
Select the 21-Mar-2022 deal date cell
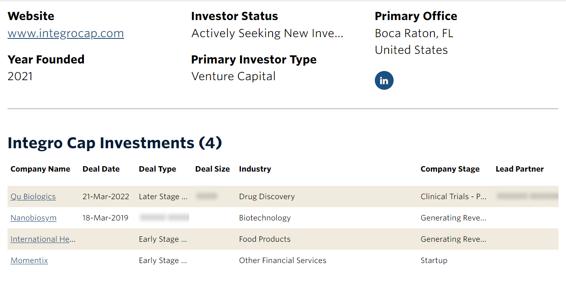point(106,197)
